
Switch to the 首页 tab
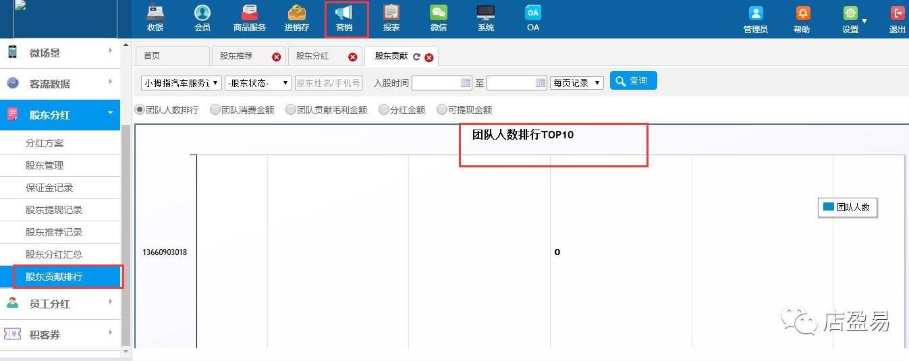(x=172, y=56)
